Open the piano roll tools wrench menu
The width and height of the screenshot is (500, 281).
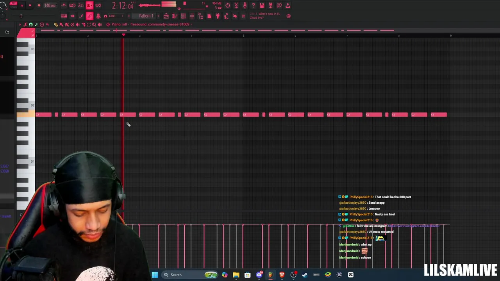[25, 24]
